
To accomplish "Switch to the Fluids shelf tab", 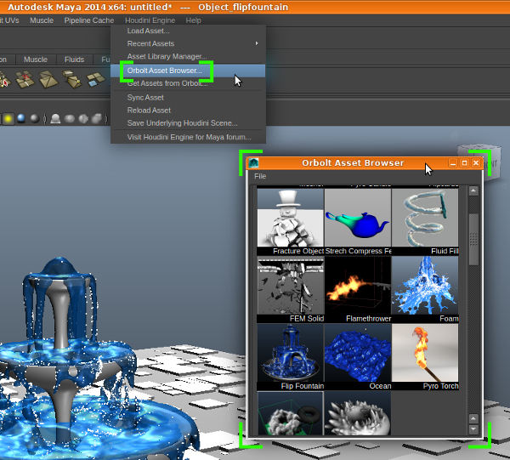I will [x=74, y=60].
